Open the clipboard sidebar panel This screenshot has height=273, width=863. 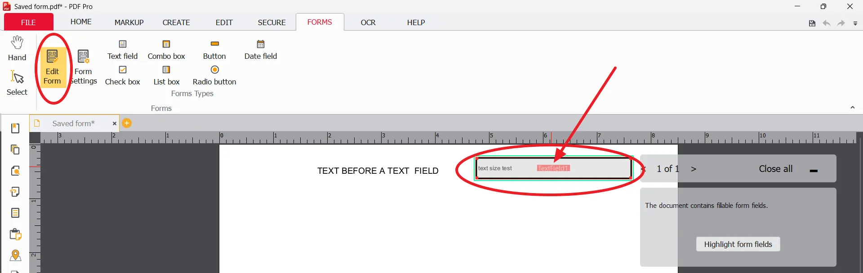pos(15,234)
